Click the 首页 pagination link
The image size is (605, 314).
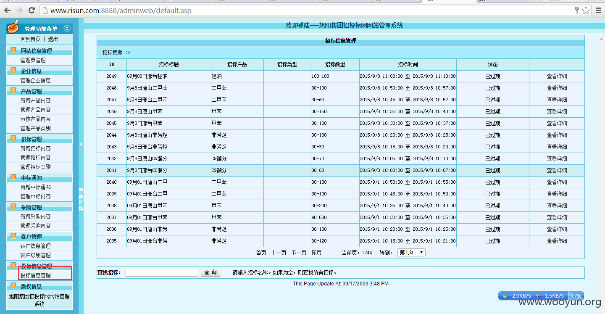(x=261, y=253)
